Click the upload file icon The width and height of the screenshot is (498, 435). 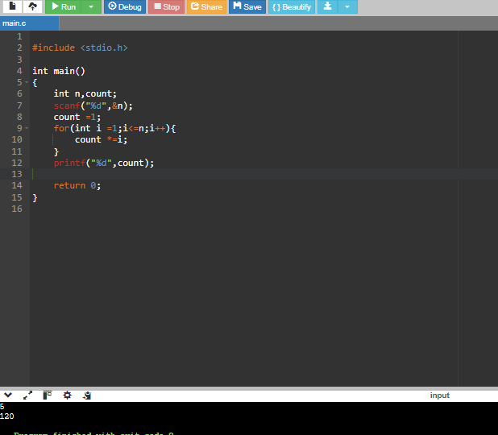(x=32, y=6)
